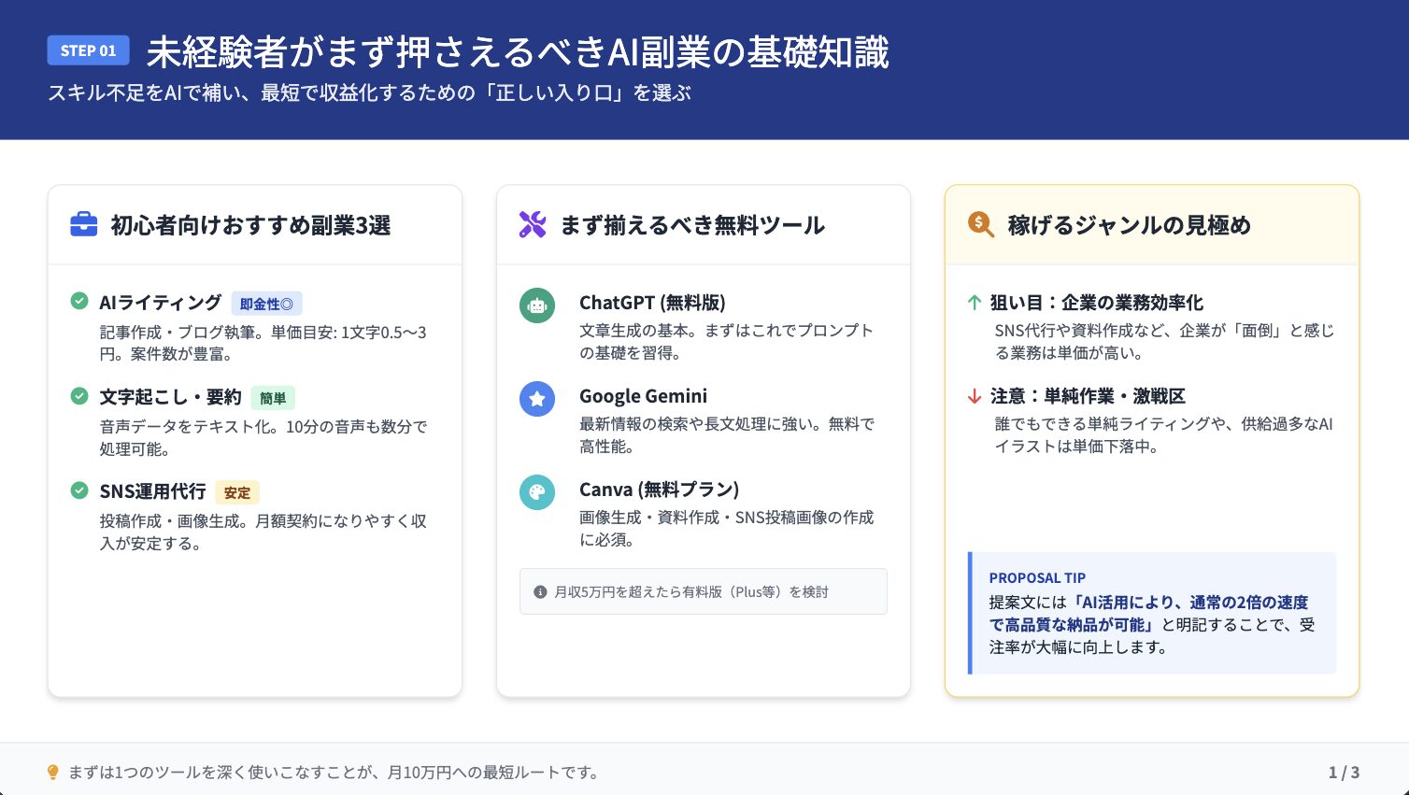1409x795 pixels.
Task: Click the briefcase icon beside 初心者向けおすすめ副業3選
Action: point(84,225)
